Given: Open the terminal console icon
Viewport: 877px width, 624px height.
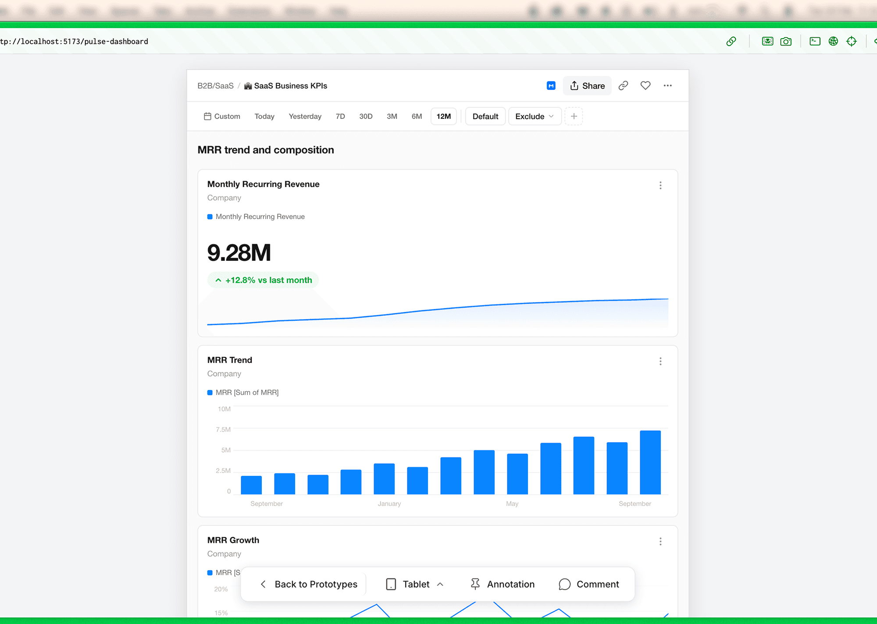Looking at the screenshot, I should pyautogui.click(x=815, y=42).
